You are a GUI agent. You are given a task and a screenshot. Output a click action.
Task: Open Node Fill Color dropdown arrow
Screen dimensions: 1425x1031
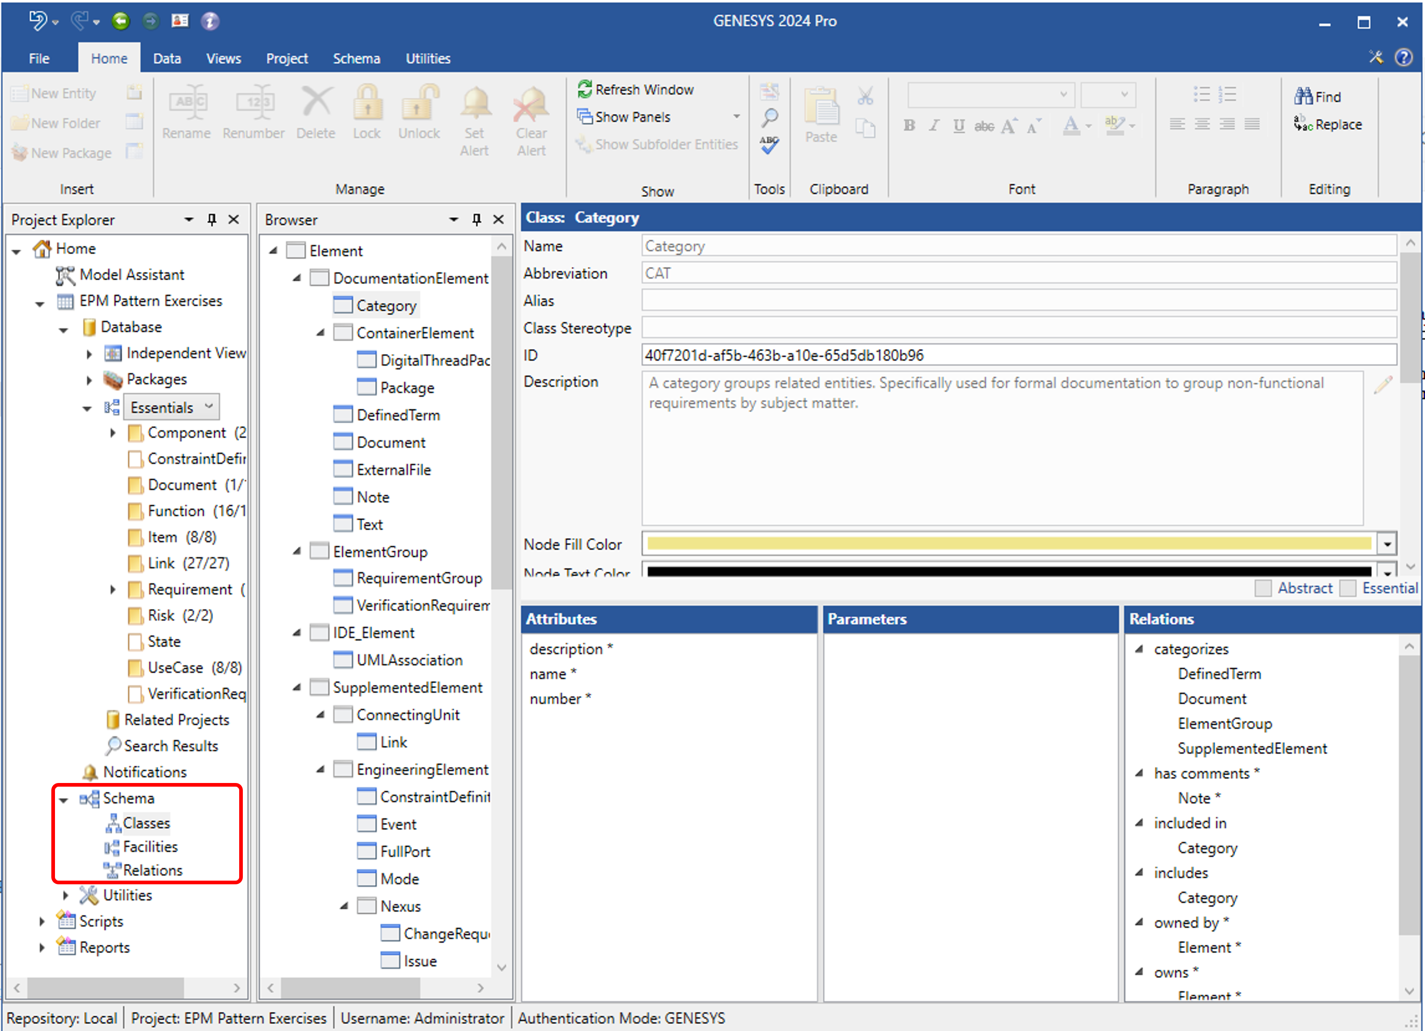(x=1387, y=544)
